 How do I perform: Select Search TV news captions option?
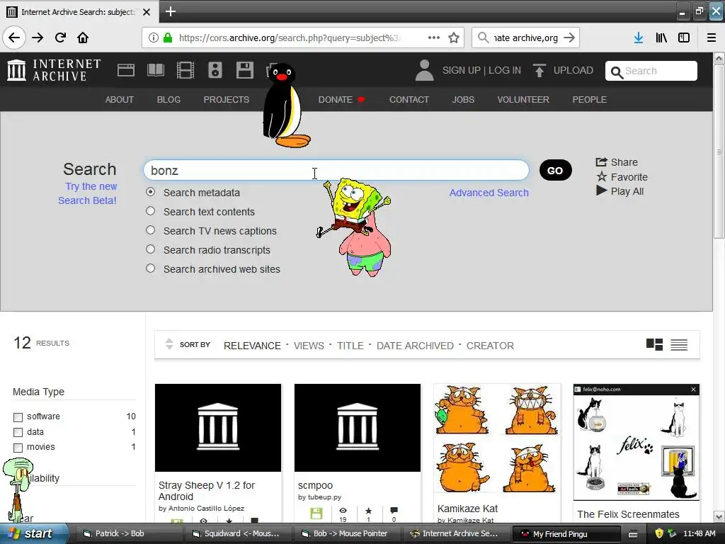tap(150, 230)
